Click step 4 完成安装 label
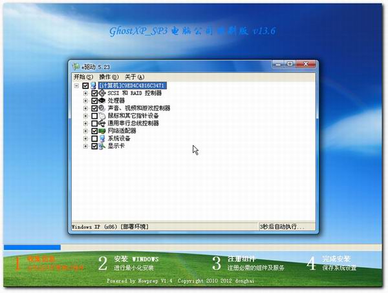The image size is (388, 293). click(x=336, y=259)
